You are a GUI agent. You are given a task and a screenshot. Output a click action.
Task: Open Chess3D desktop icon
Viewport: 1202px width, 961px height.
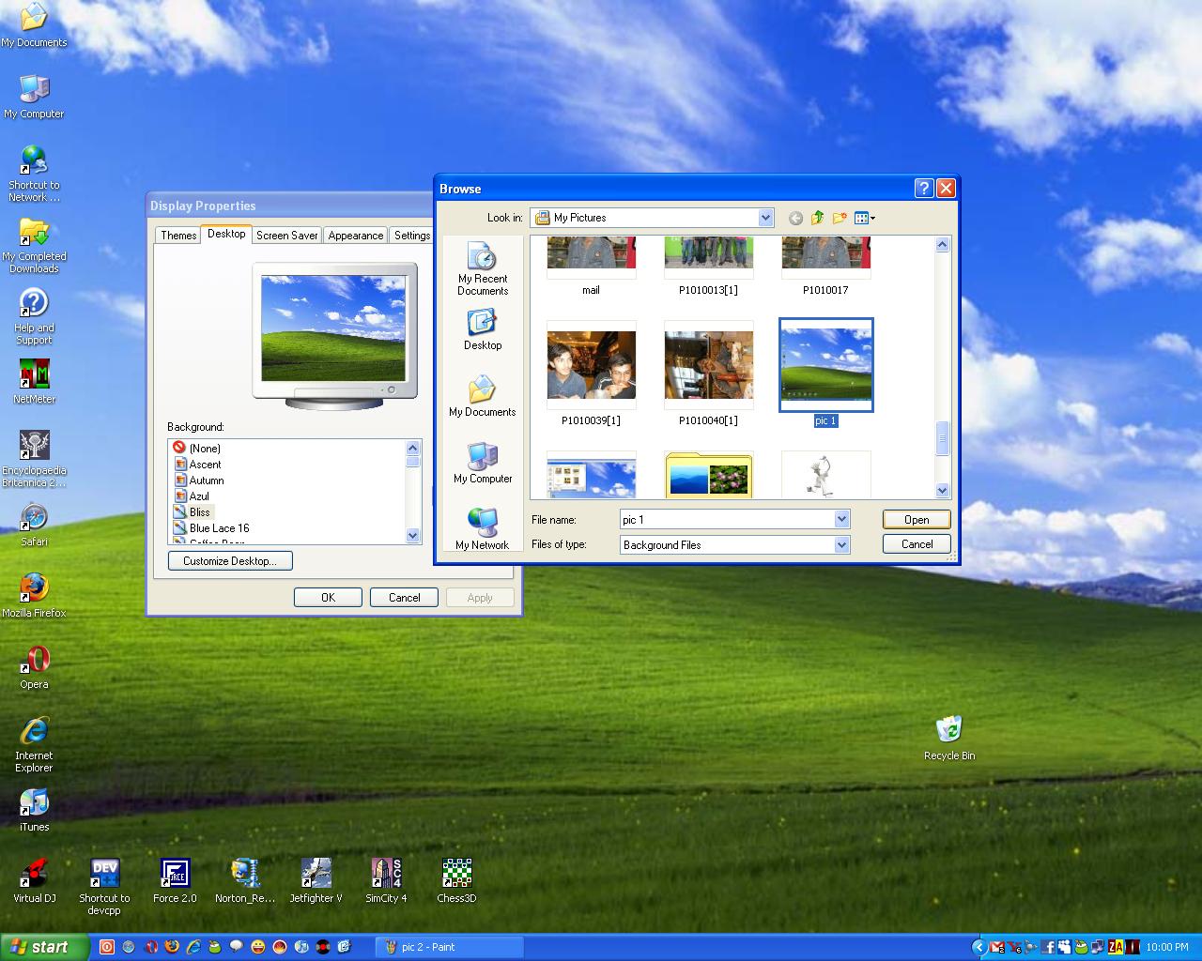456,881
